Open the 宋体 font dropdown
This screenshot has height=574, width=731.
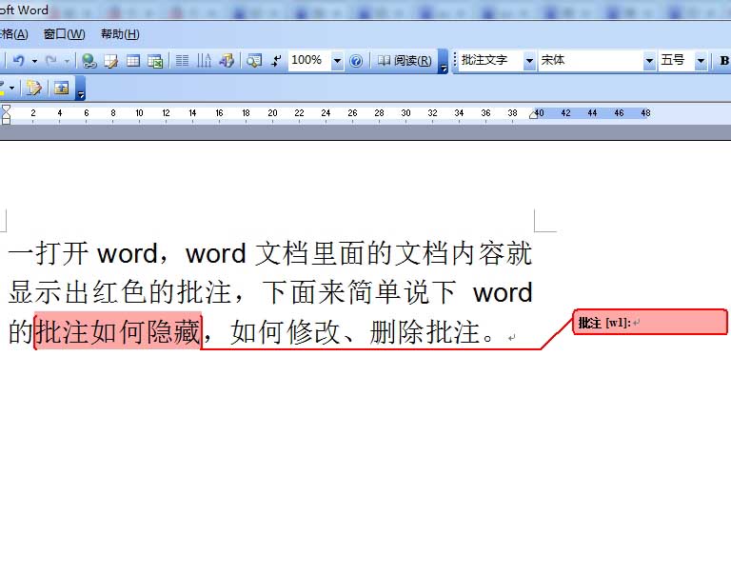649,61
